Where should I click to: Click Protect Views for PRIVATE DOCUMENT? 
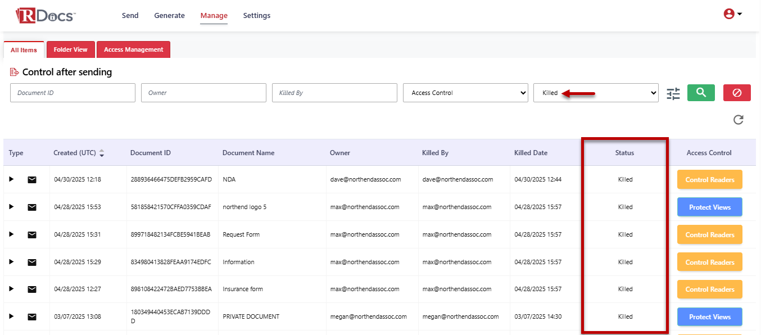coord(710,317)
